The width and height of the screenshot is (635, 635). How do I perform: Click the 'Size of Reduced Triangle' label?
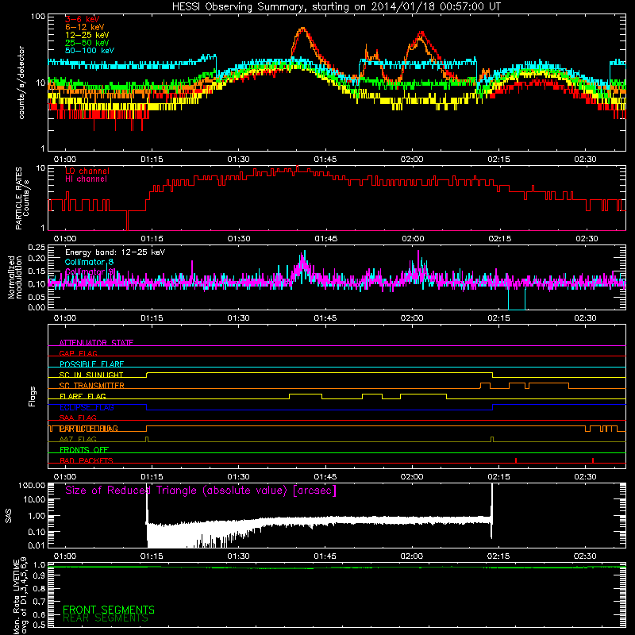201,491
